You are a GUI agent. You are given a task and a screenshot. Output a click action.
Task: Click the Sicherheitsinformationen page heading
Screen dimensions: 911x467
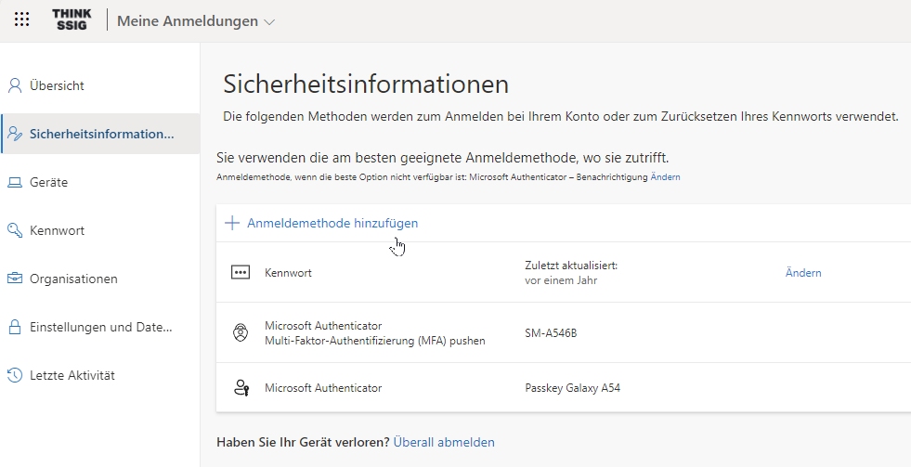[x=366, y=84]
